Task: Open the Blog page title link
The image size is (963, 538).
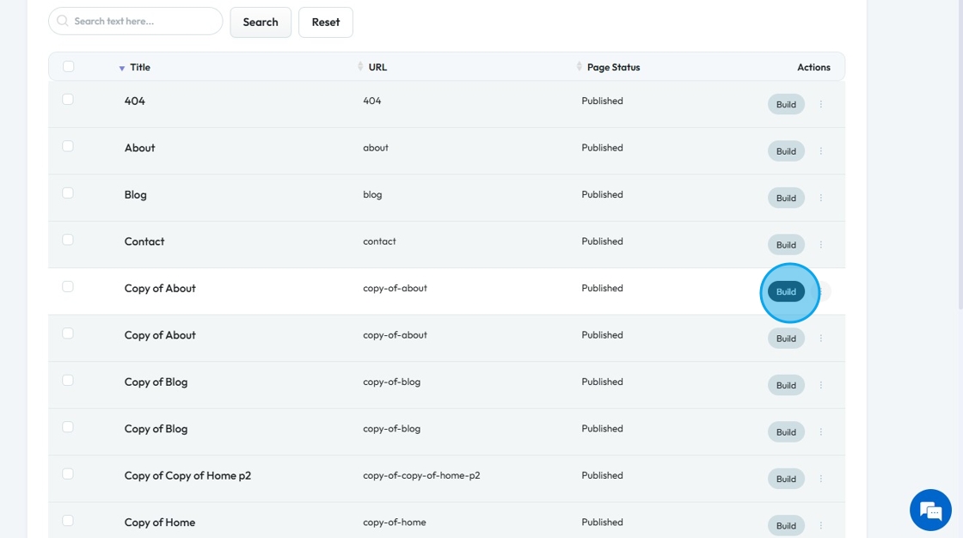Action: pyautogui.click(x=136, y=195)
